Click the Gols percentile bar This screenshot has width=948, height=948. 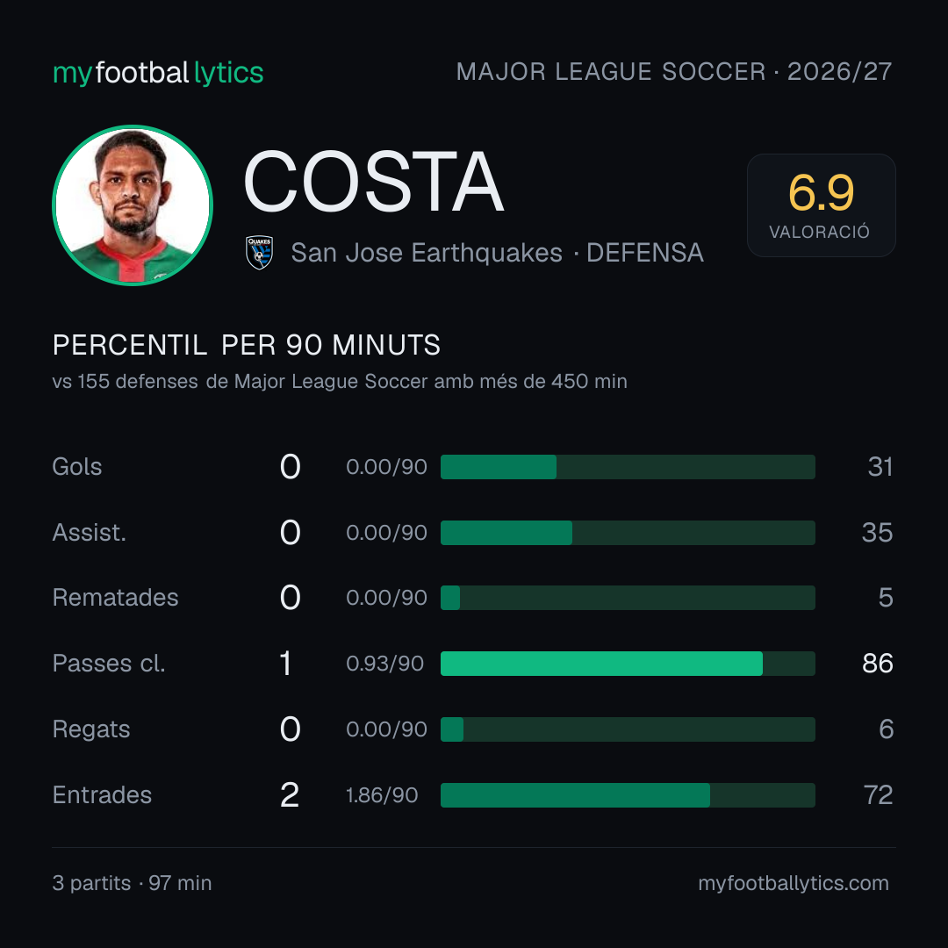click(x=628, y=467)
